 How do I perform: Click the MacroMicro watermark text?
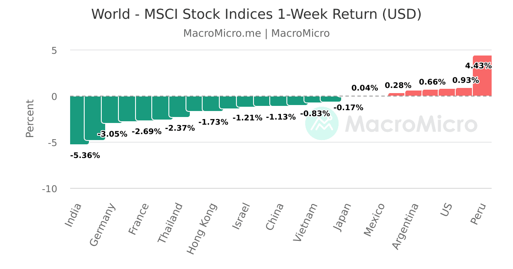pos(411,124)
